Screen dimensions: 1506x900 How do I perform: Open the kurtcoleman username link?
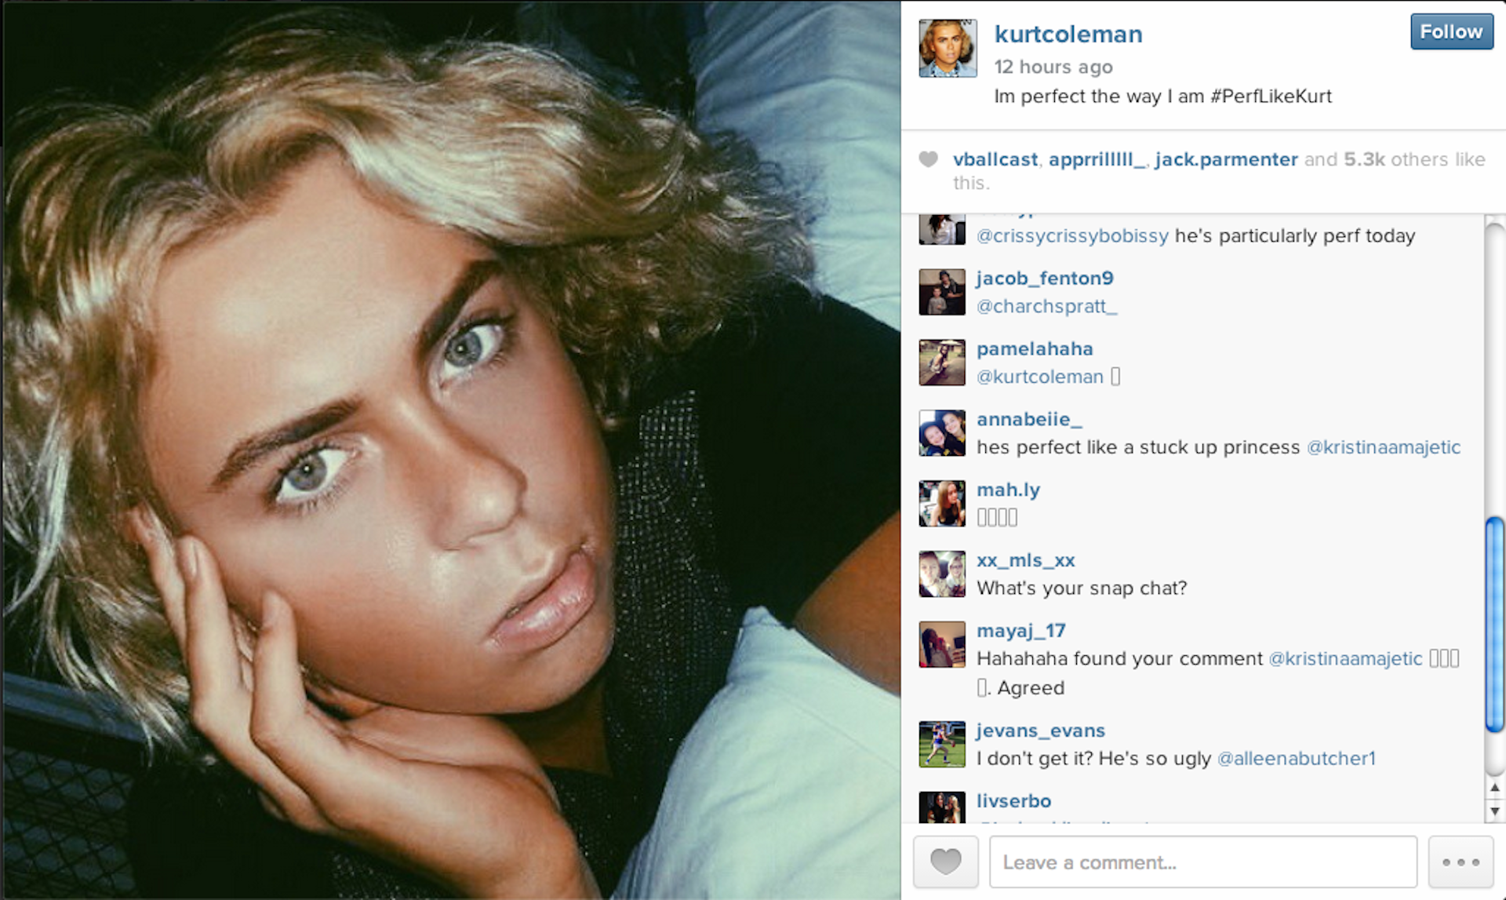(1068, 34)
